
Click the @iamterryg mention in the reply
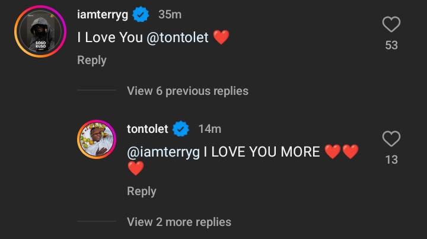pos(164,151)
